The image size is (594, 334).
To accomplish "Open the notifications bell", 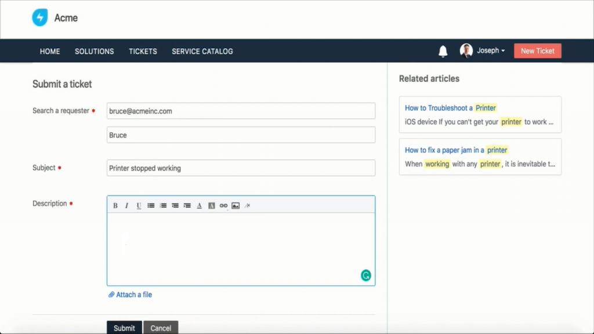I will point(443,51).
